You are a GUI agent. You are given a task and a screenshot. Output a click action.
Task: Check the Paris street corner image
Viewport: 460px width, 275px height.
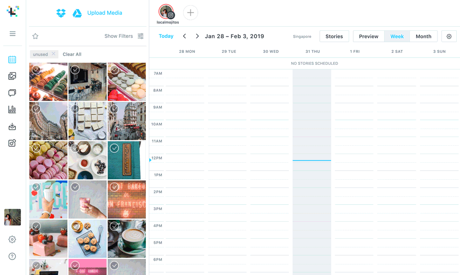(x=115, y=109)
